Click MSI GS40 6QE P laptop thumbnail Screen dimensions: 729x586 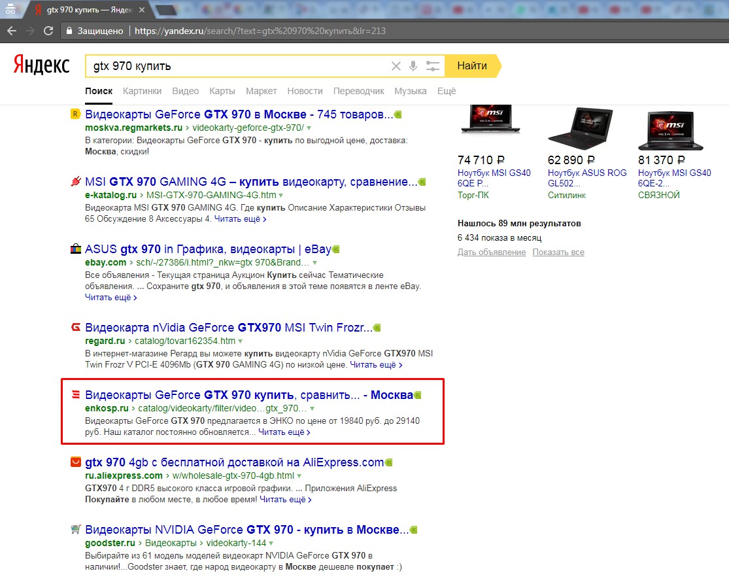490,120
